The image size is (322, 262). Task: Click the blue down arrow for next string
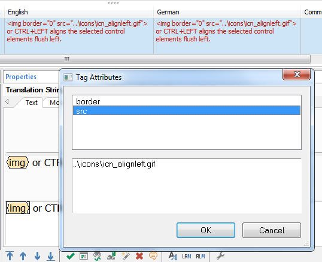(x=37, y=256)
